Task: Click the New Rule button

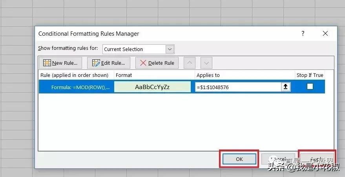Action: click(x=60, y=63)
